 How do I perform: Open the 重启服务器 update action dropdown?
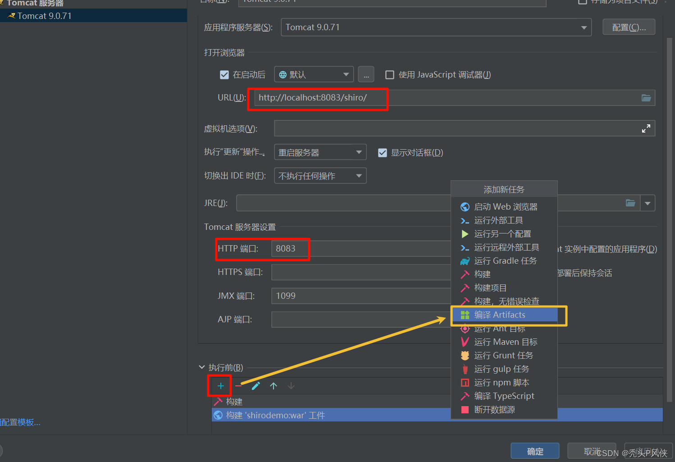[x=320, y=152]
